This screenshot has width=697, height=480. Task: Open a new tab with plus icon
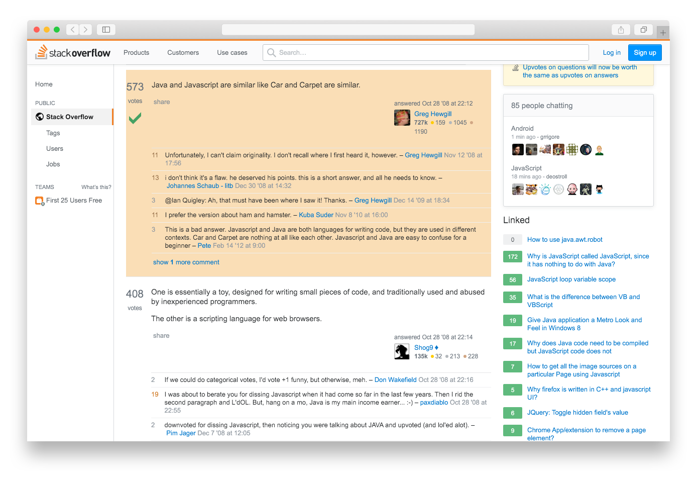point(663,33)
